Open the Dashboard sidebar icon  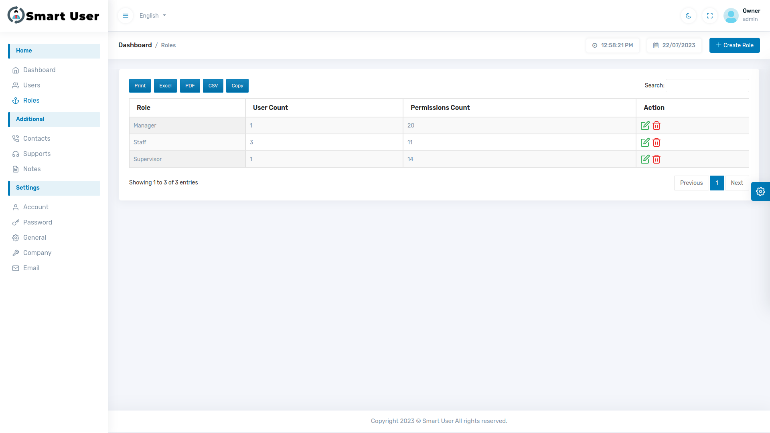[x=16, y=70]
